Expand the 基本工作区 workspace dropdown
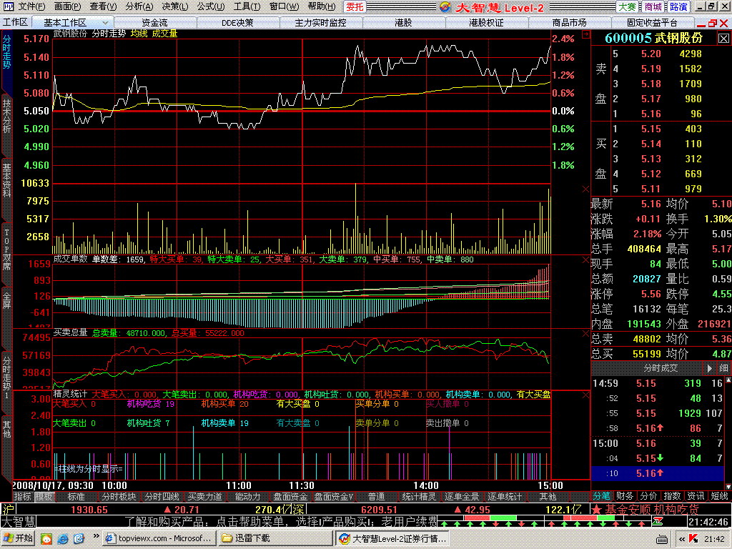The width and height of the screenshot is (732, 549). point(106,22)
